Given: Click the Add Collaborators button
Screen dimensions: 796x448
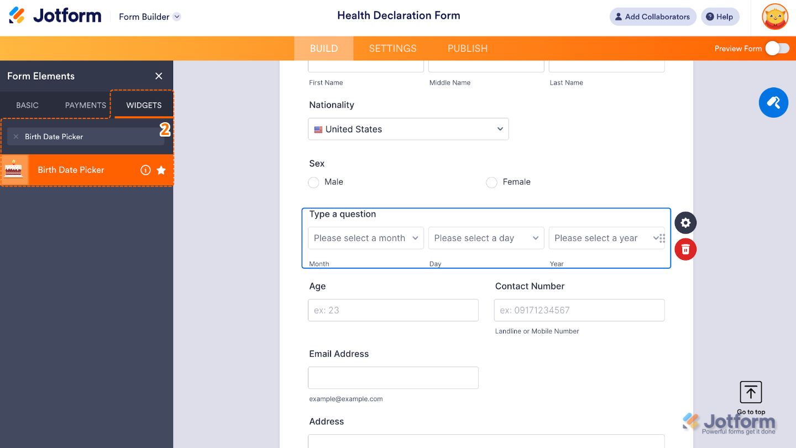Looking at the screenshot, I should point(653,17).
